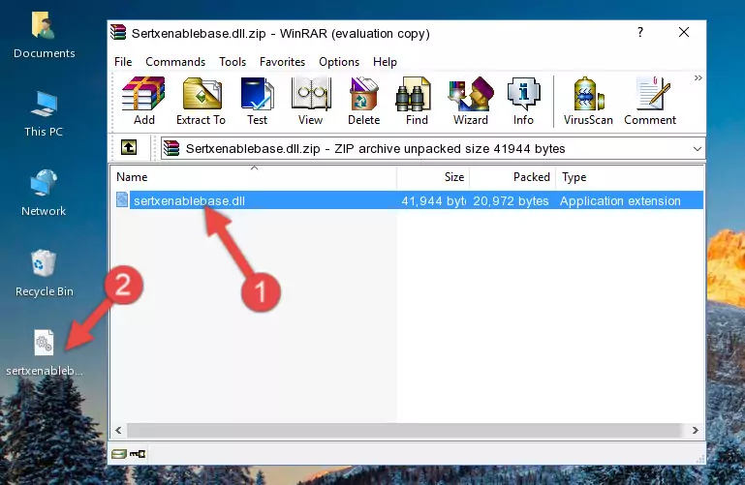Click the Add toolbar icon
Viewport: 745px width, 485px height.
143,101
